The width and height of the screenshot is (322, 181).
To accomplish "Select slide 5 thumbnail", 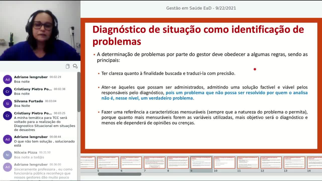I will coord(108,163).
